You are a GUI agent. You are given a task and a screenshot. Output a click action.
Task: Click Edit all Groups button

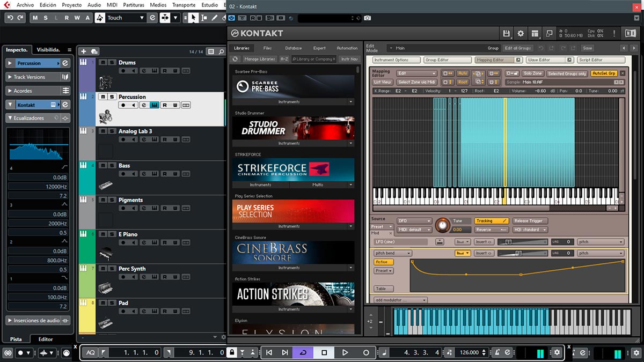[x=518, y=48]
